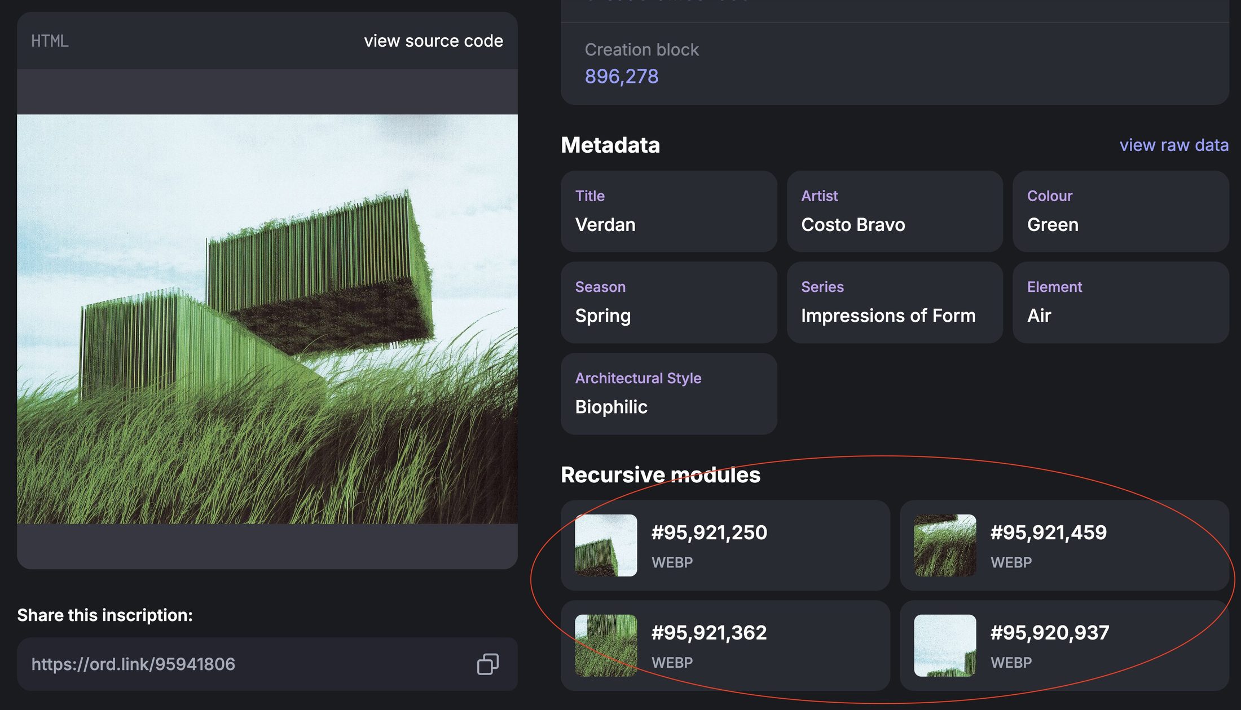
Task: Click the Verdan artwork preview image
Action: [267, 319]
